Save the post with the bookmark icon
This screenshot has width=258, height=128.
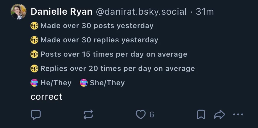pyautogui.click(x=201, y=115)
